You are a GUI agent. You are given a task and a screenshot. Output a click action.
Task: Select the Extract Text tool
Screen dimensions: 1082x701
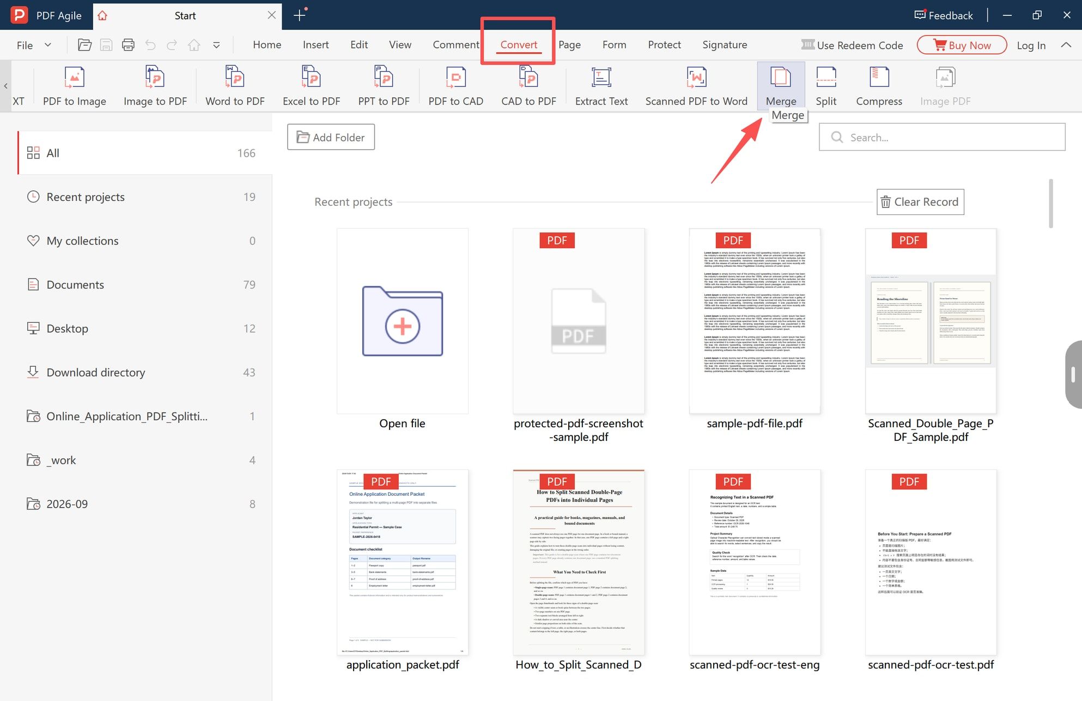[x=601, y=86]
